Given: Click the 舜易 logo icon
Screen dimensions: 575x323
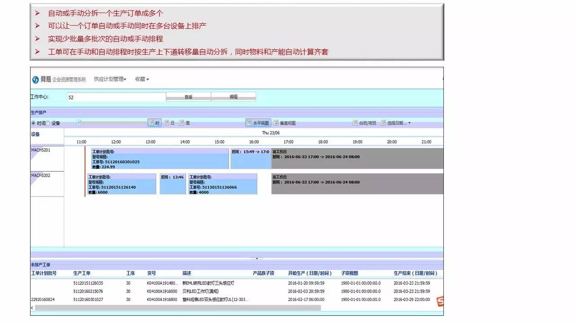Looking at the screenshot, I should 35,79.
